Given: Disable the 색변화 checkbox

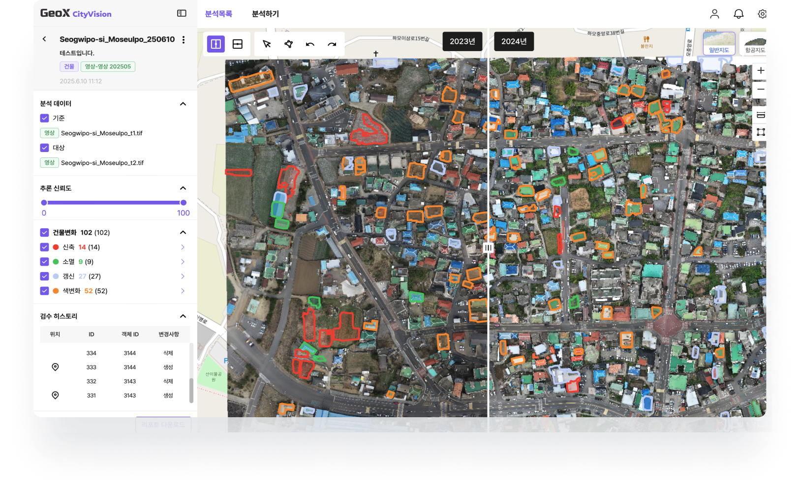Looking at the screenshot, I should coord(45,291).
